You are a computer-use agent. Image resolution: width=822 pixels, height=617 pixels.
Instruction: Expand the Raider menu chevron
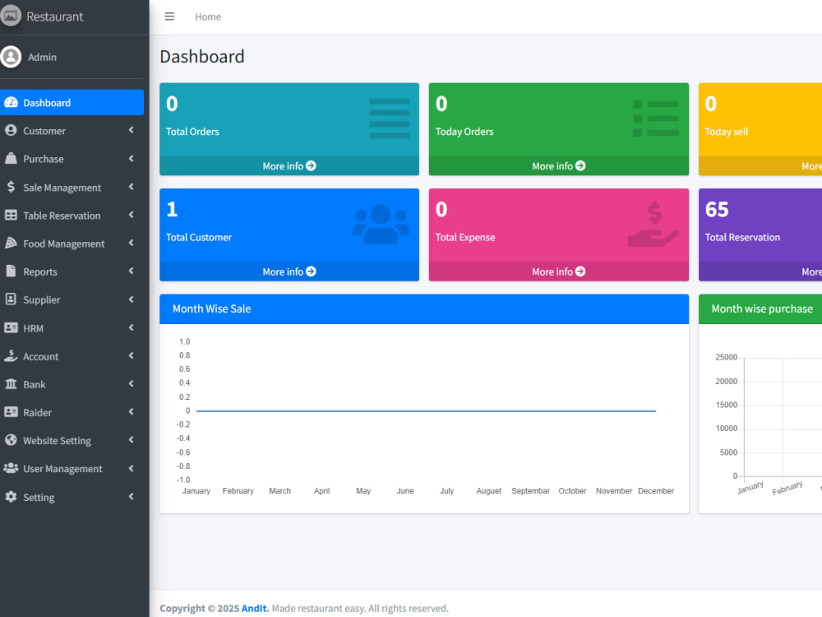(x=131, y=412)
